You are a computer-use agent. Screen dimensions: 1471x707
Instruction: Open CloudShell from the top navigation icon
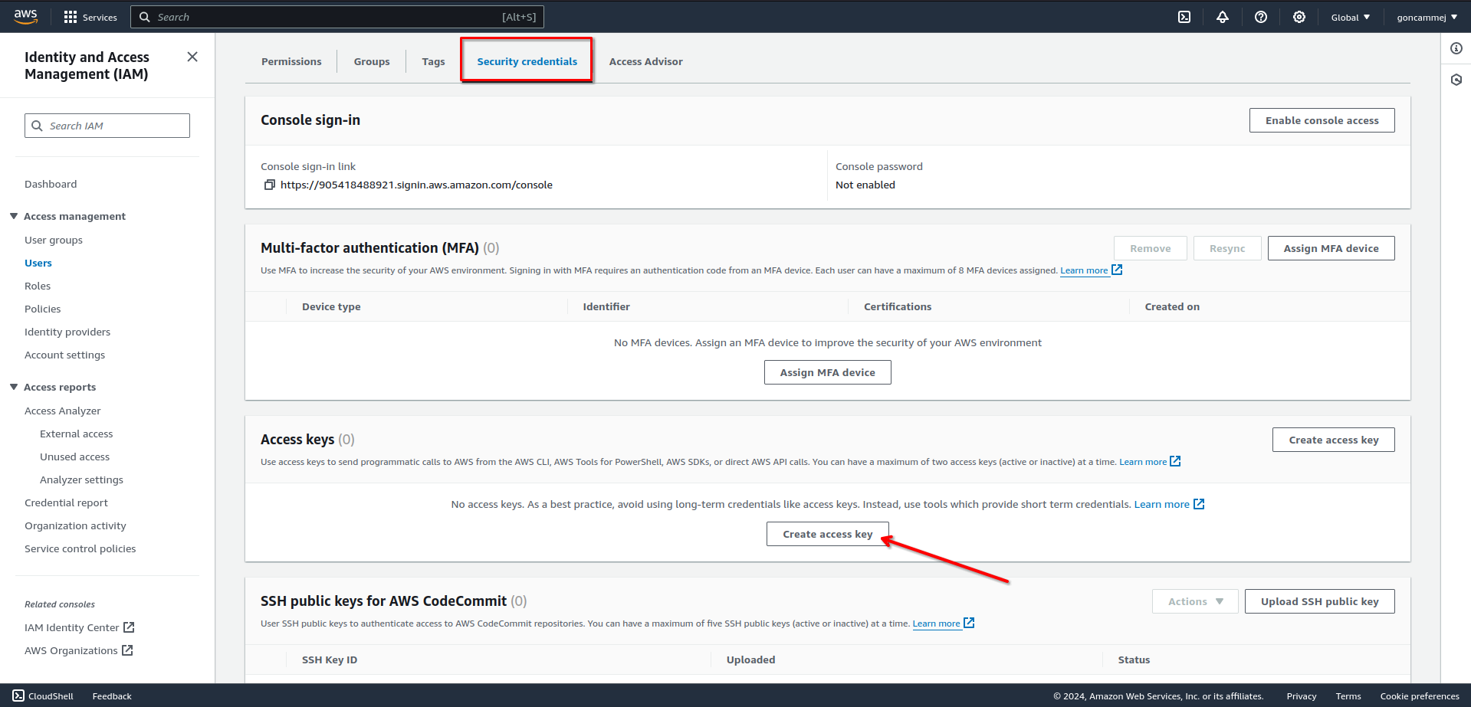(x=1184, y=17)
